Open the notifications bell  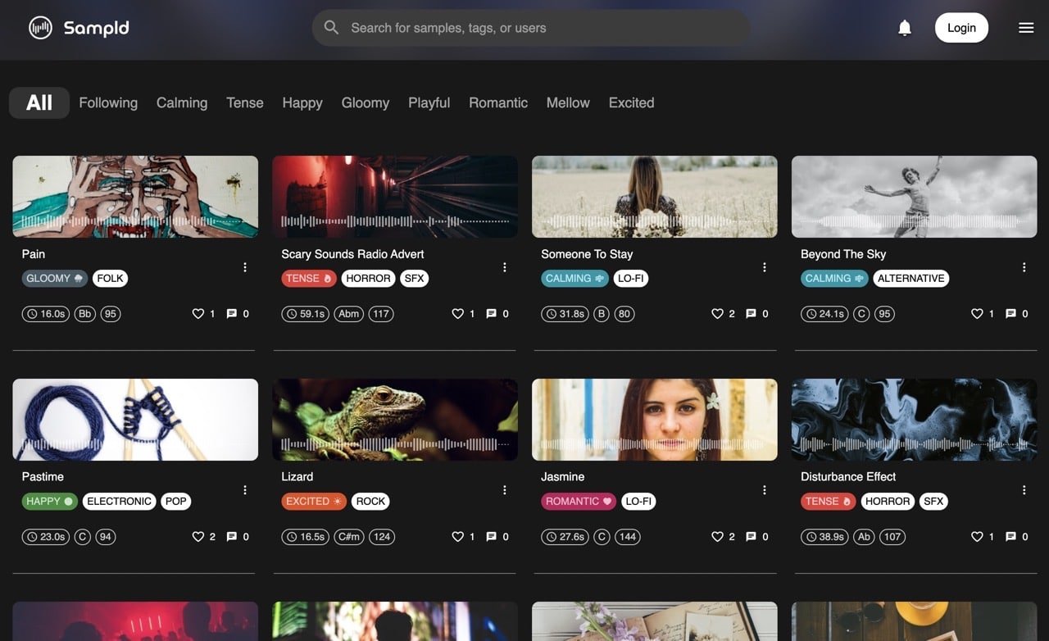[905, 28]
